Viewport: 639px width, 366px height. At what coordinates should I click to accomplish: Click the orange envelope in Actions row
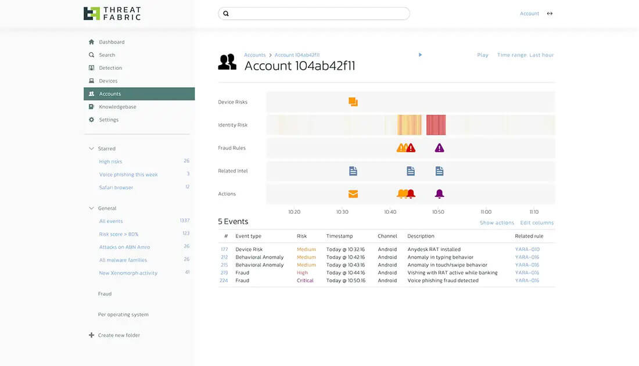pyautogui.click(x=353, y=194)
